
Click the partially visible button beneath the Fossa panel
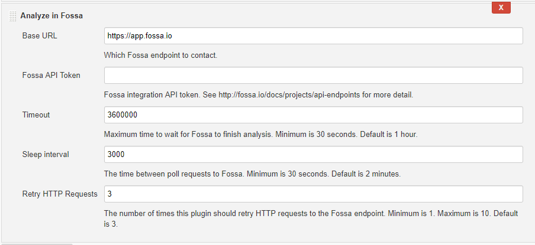(x=37, y=244)
